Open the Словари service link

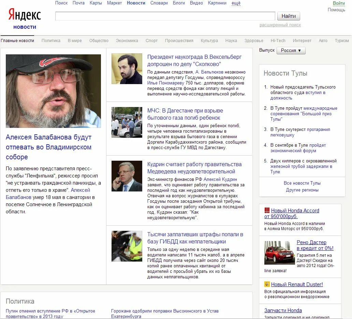click(159, 3)
